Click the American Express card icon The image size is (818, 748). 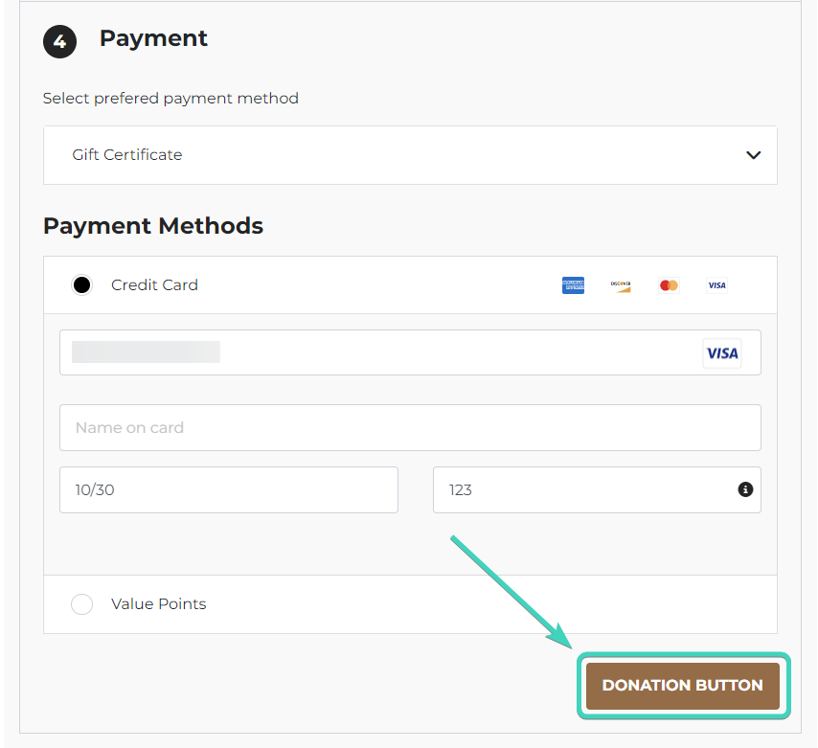point(573,284)
